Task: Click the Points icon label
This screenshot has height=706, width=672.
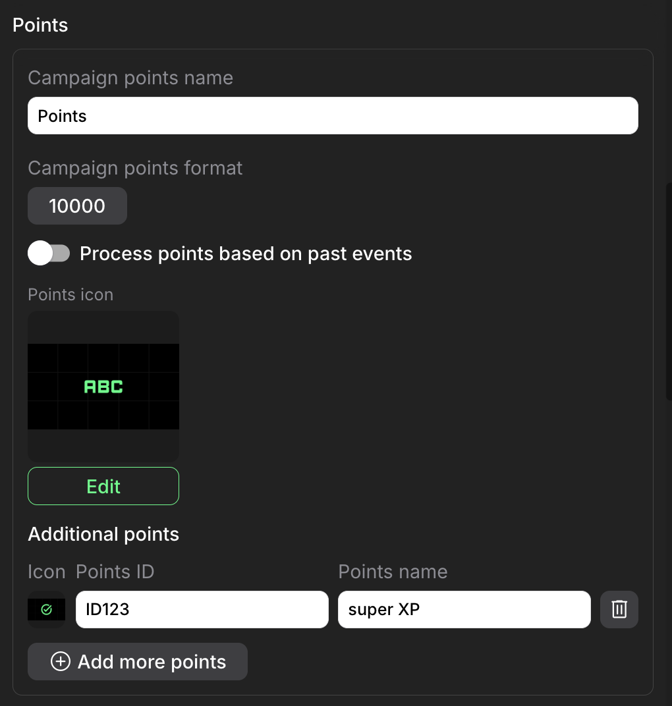Action: (70, 294)
